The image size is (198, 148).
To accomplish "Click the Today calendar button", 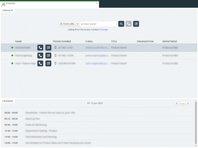I will coord(182,103).
